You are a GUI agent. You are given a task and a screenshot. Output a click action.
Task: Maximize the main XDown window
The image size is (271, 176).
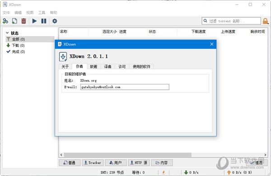click(250, 5)
